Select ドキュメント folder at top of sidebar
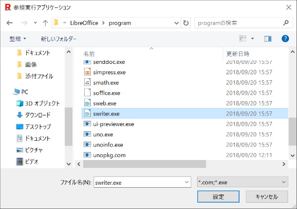297x209 pixels. click(34, 53)
